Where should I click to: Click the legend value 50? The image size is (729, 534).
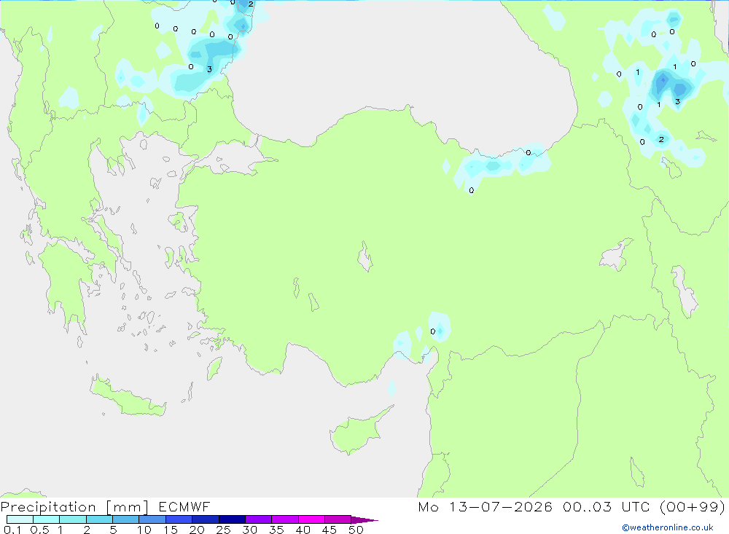(x=356, y=530)
